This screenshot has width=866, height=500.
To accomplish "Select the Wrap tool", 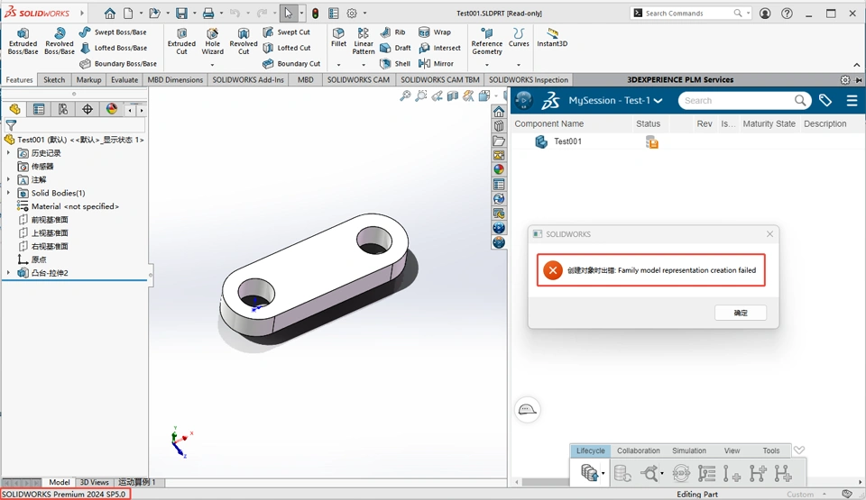I will pos(435,32).
